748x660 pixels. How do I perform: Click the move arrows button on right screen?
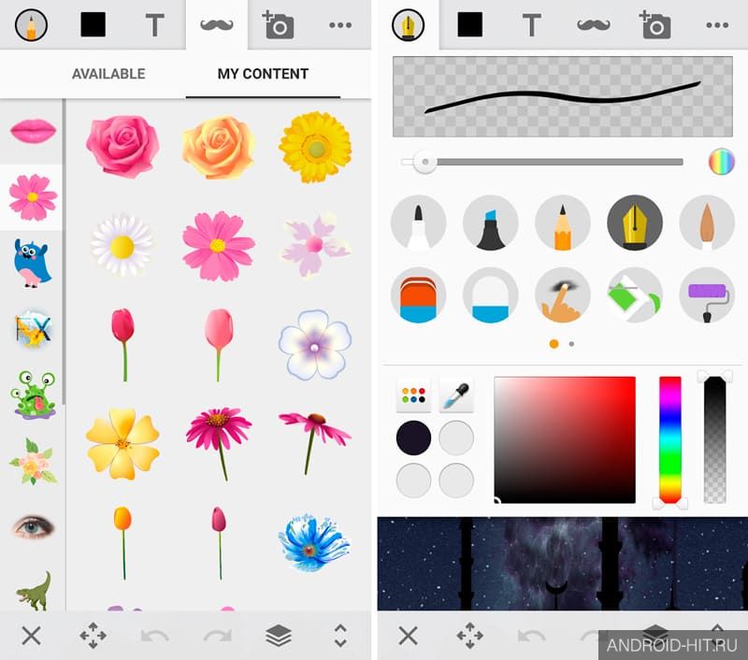(x=470, y=635)
